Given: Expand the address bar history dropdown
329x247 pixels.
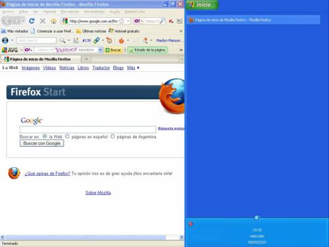Looking at the screenshot, I should coord(128,21).
